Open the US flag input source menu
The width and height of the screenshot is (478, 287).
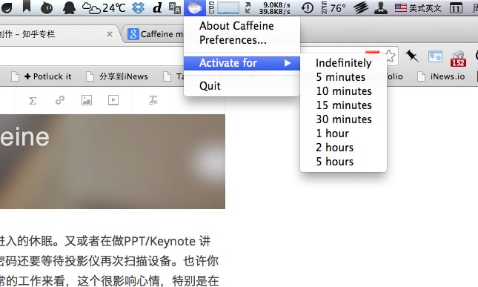point(418,7)
